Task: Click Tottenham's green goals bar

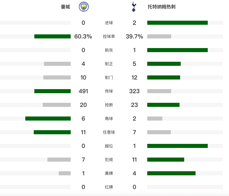Action: (x=177, y=23)
